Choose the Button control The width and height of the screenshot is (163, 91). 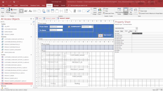35,11
